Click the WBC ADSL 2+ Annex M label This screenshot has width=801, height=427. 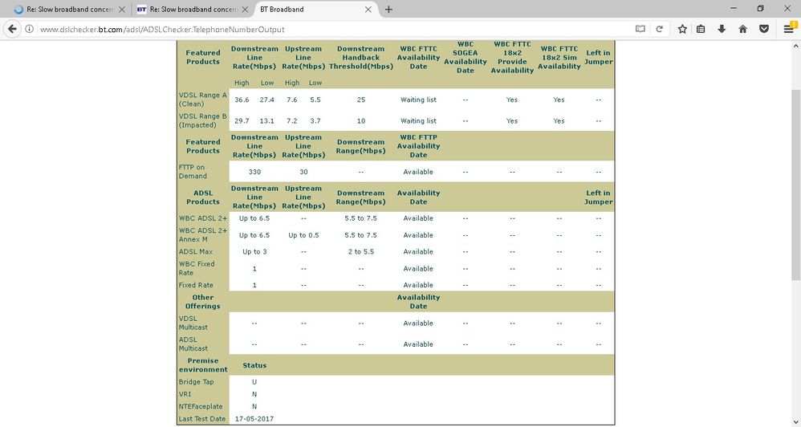[x=203, y=235]
